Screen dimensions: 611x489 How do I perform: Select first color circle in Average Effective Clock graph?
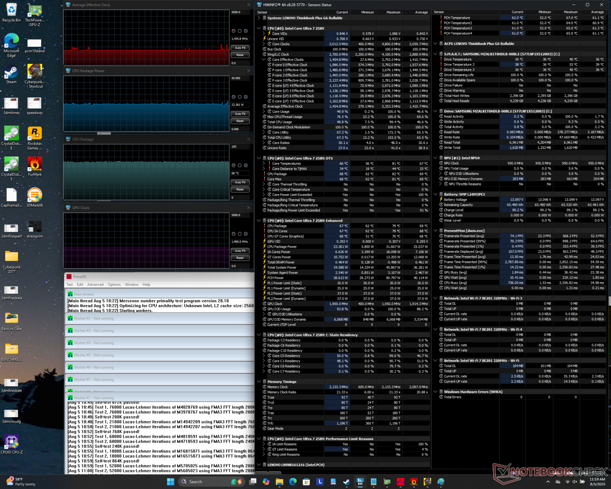point(233,31)
